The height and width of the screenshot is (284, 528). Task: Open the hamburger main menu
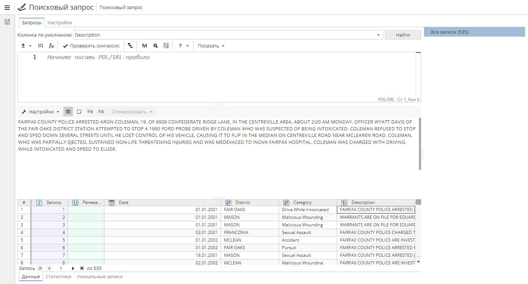point(7,7)
